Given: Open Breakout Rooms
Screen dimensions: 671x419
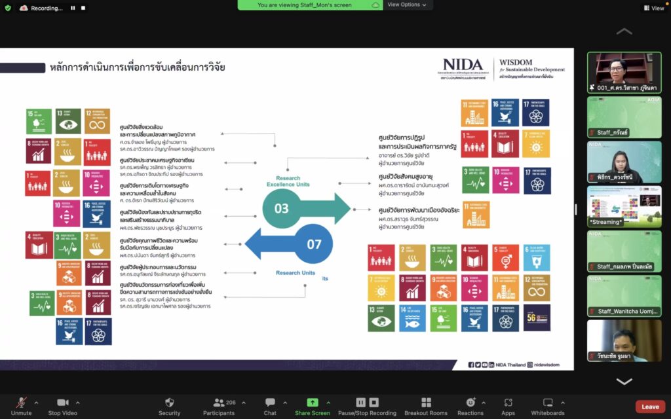Looking at the screenshot, I should coord(426,403).
